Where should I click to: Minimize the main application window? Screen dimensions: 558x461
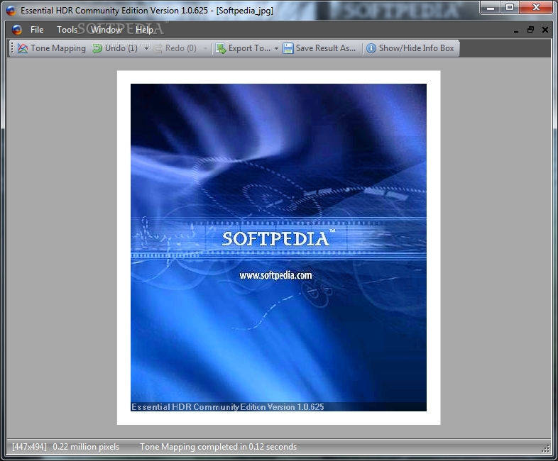(x=491, y=7)
